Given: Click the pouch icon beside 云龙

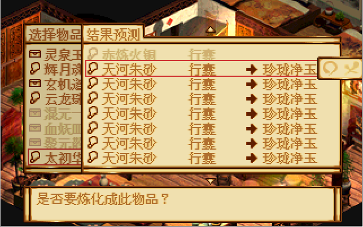Looking at the screenshot, I should click(35, 98).
